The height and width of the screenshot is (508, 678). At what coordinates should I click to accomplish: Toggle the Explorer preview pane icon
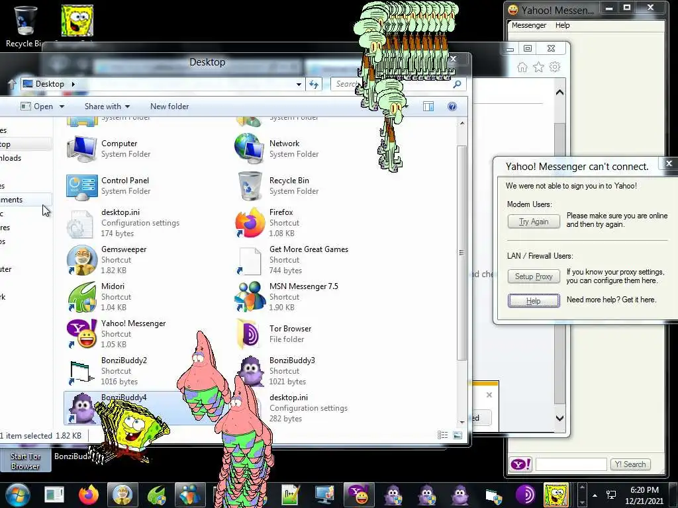(428, 106)
